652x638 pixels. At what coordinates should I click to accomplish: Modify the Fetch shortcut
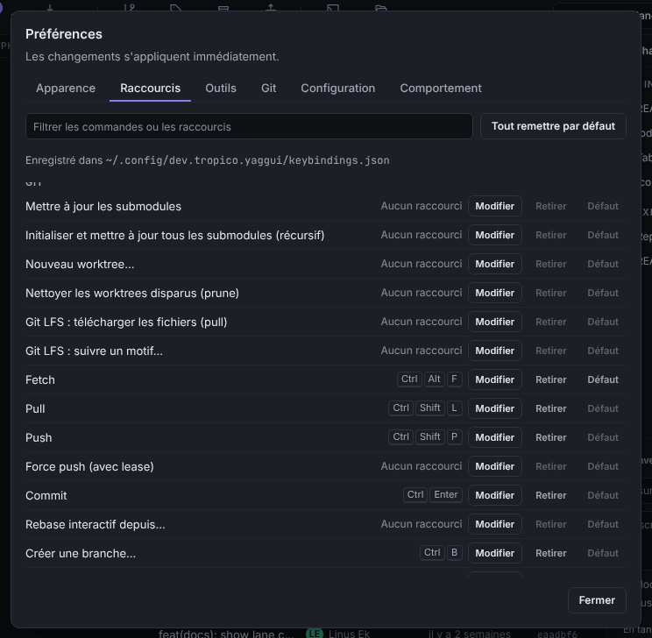pos(495,379)
